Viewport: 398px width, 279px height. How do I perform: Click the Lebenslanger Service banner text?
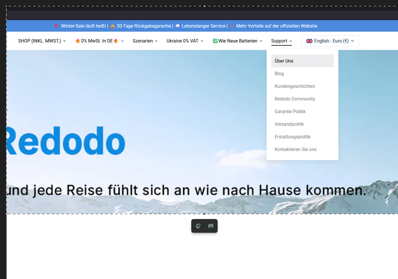tap(204, 26)
